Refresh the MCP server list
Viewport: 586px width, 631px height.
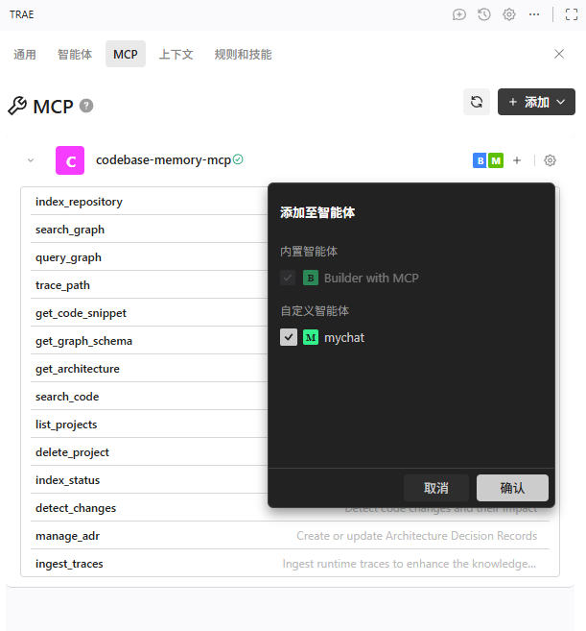pyautogui.click(x=477, y=102)
